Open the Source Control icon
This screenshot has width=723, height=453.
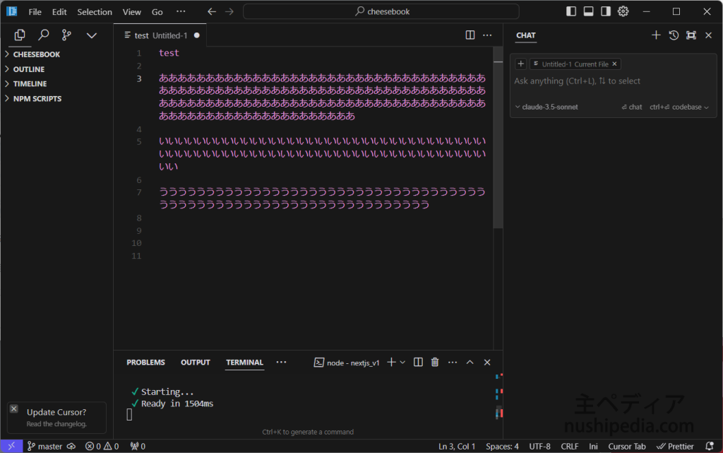point(66,35)
